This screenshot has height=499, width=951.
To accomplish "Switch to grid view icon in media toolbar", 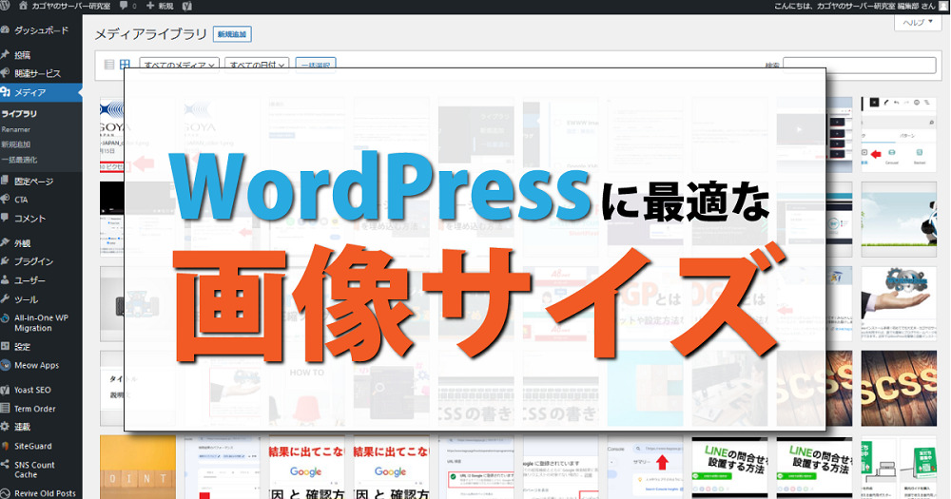I will 125,65.
